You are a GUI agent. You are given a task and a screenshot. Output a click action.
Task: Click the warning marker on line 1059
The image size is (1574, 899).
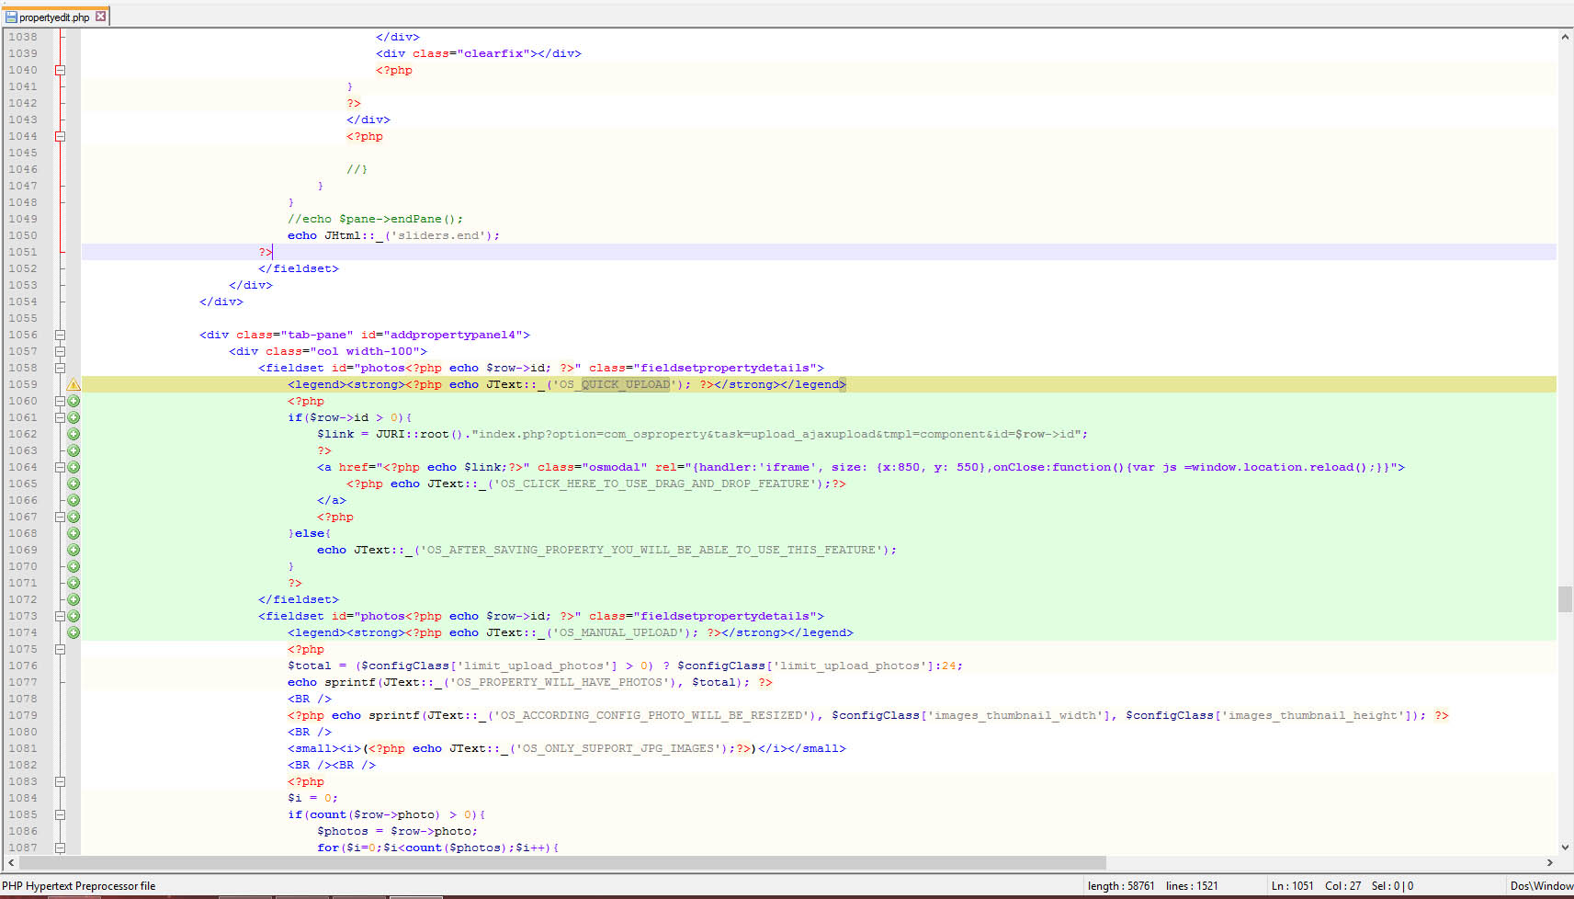click(x=74, y=385)
